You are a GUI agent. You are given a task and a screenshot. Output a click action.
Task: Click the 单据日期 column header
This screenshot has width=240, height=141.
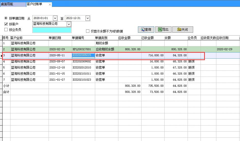point(55,38)
